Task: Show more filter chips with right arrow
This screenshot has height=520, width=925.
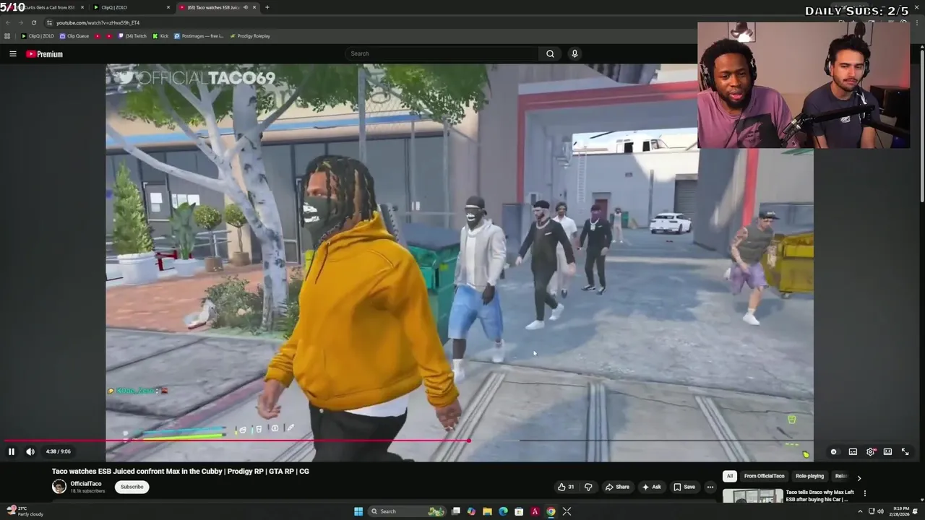Action: click(859, 477)
